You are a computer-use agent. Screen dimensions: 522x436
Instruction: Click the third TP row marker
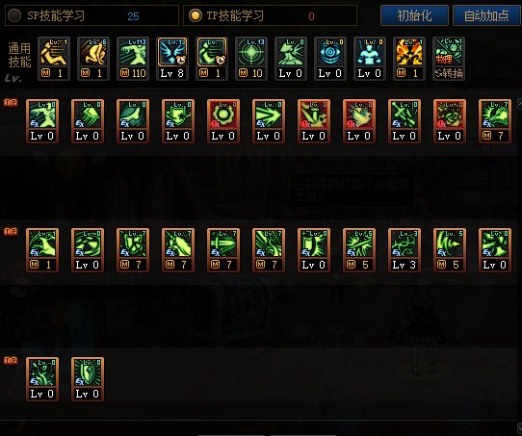click(11, 360)
